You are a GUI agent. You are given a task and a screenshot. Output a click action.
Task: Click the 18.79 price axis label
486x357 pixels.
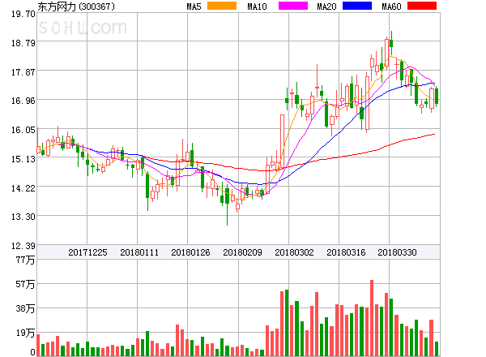pyautogui.click(x=23, y=43)
